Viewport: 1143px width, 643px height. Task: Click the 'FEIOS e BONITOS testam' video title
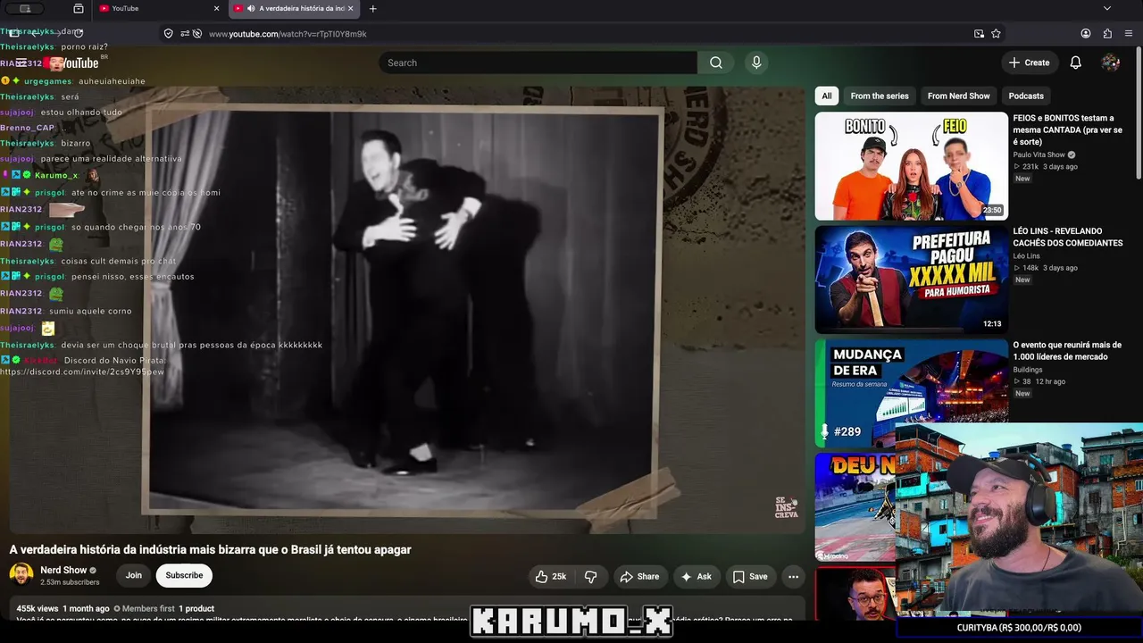pos(1068,129)
